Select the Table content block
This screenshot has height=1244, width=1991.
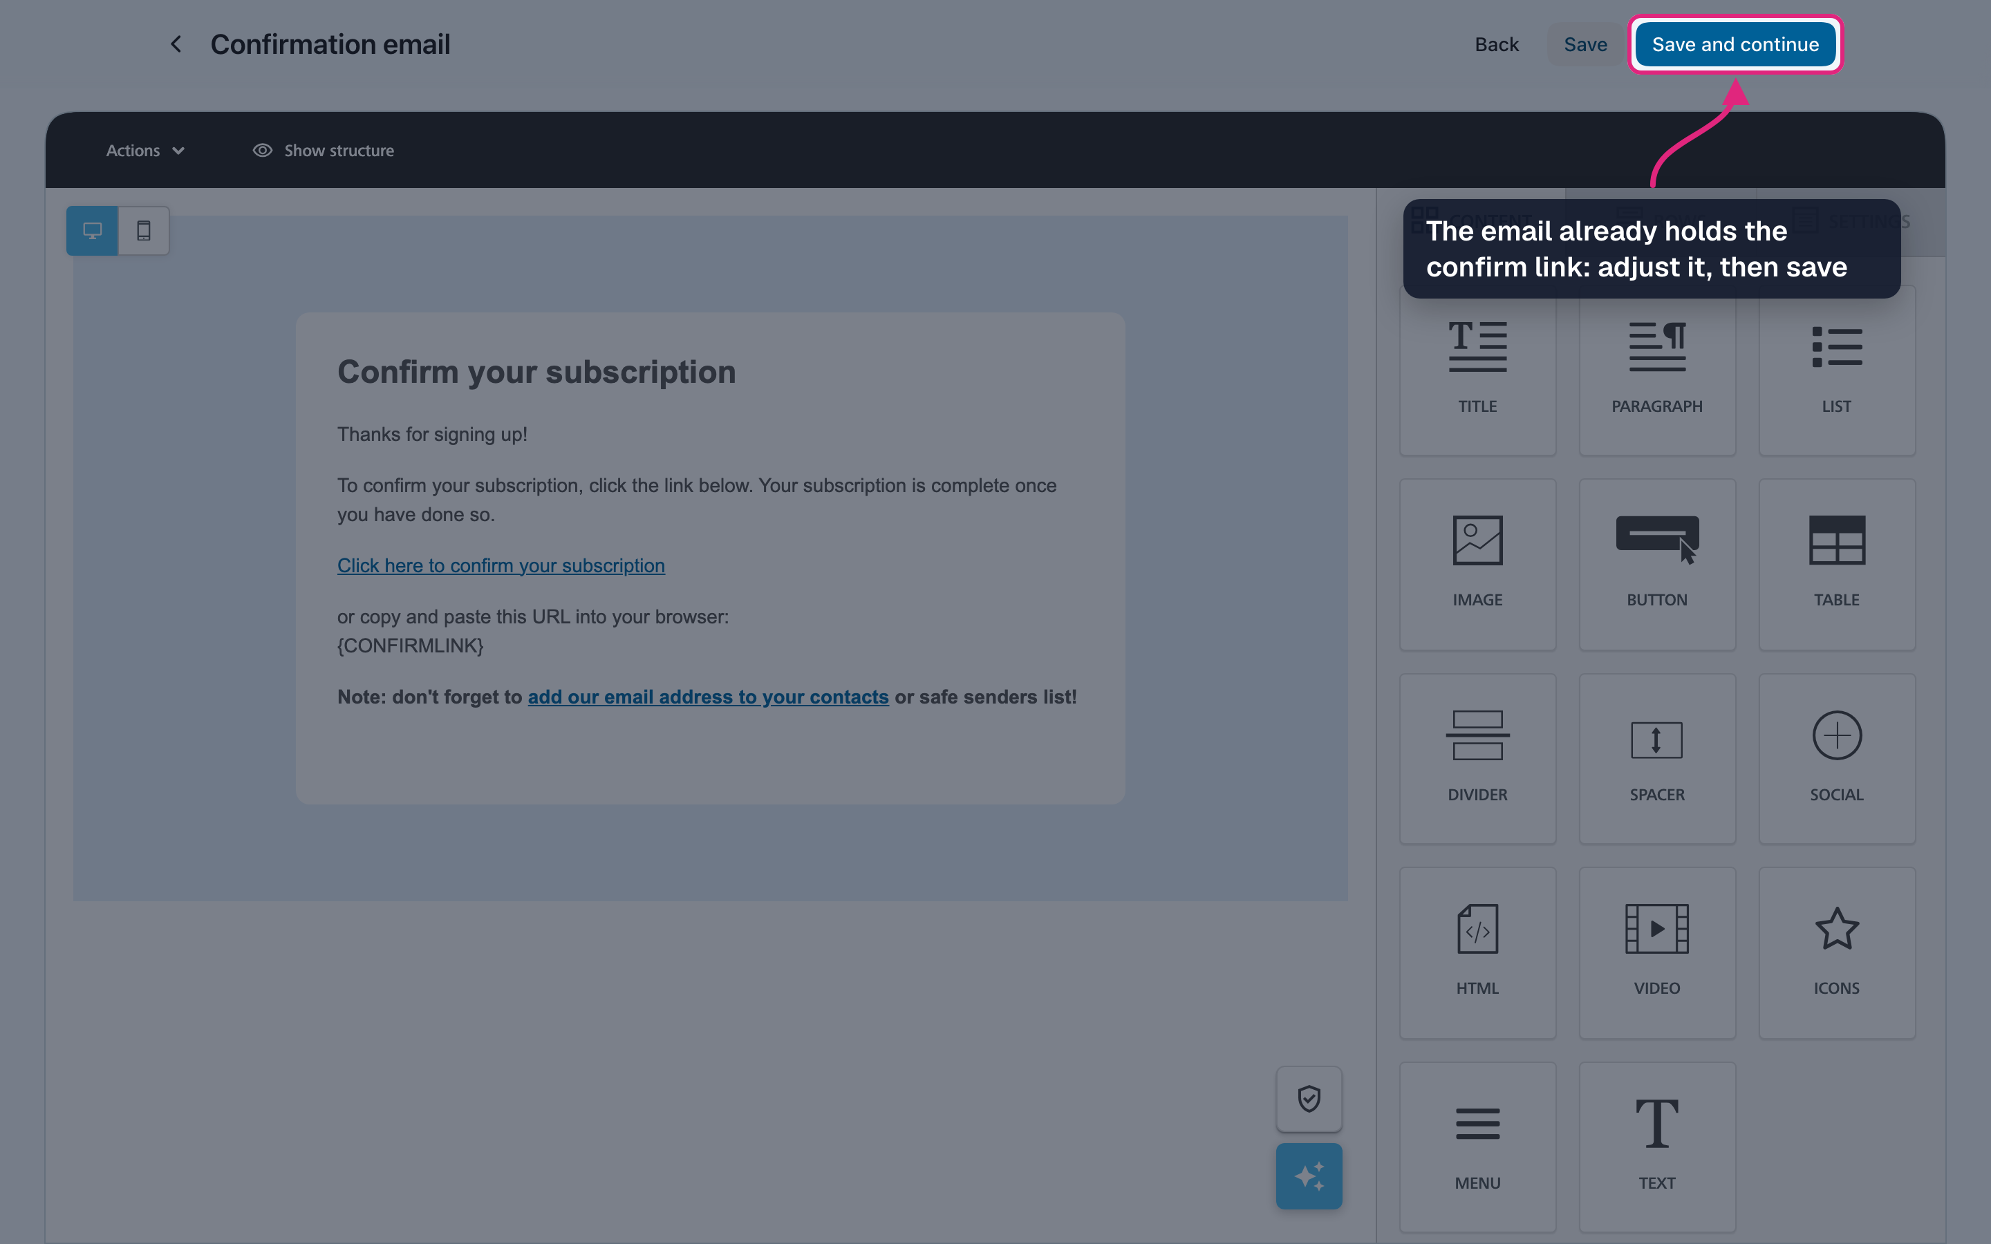[x=1836, y=565]
